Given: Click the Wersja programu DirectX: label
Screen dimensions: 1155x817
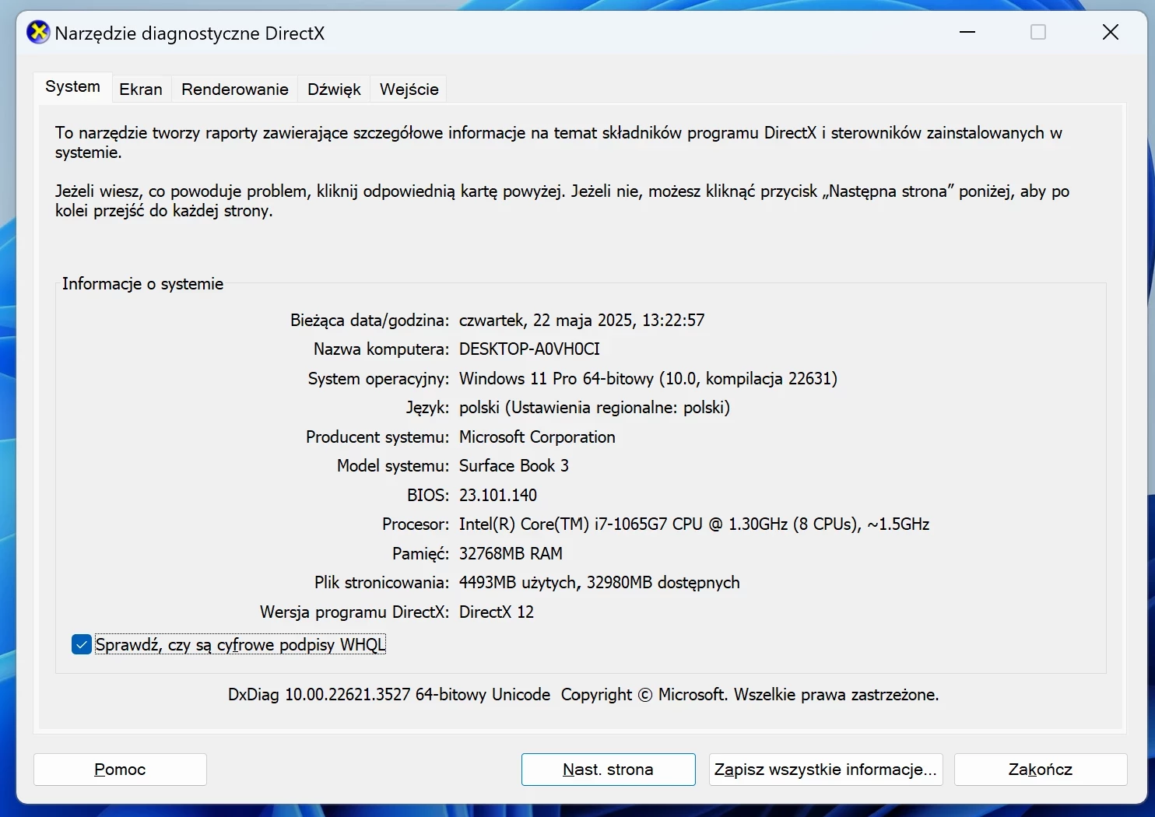Looking at the screenshot, I should pos(355,612).
